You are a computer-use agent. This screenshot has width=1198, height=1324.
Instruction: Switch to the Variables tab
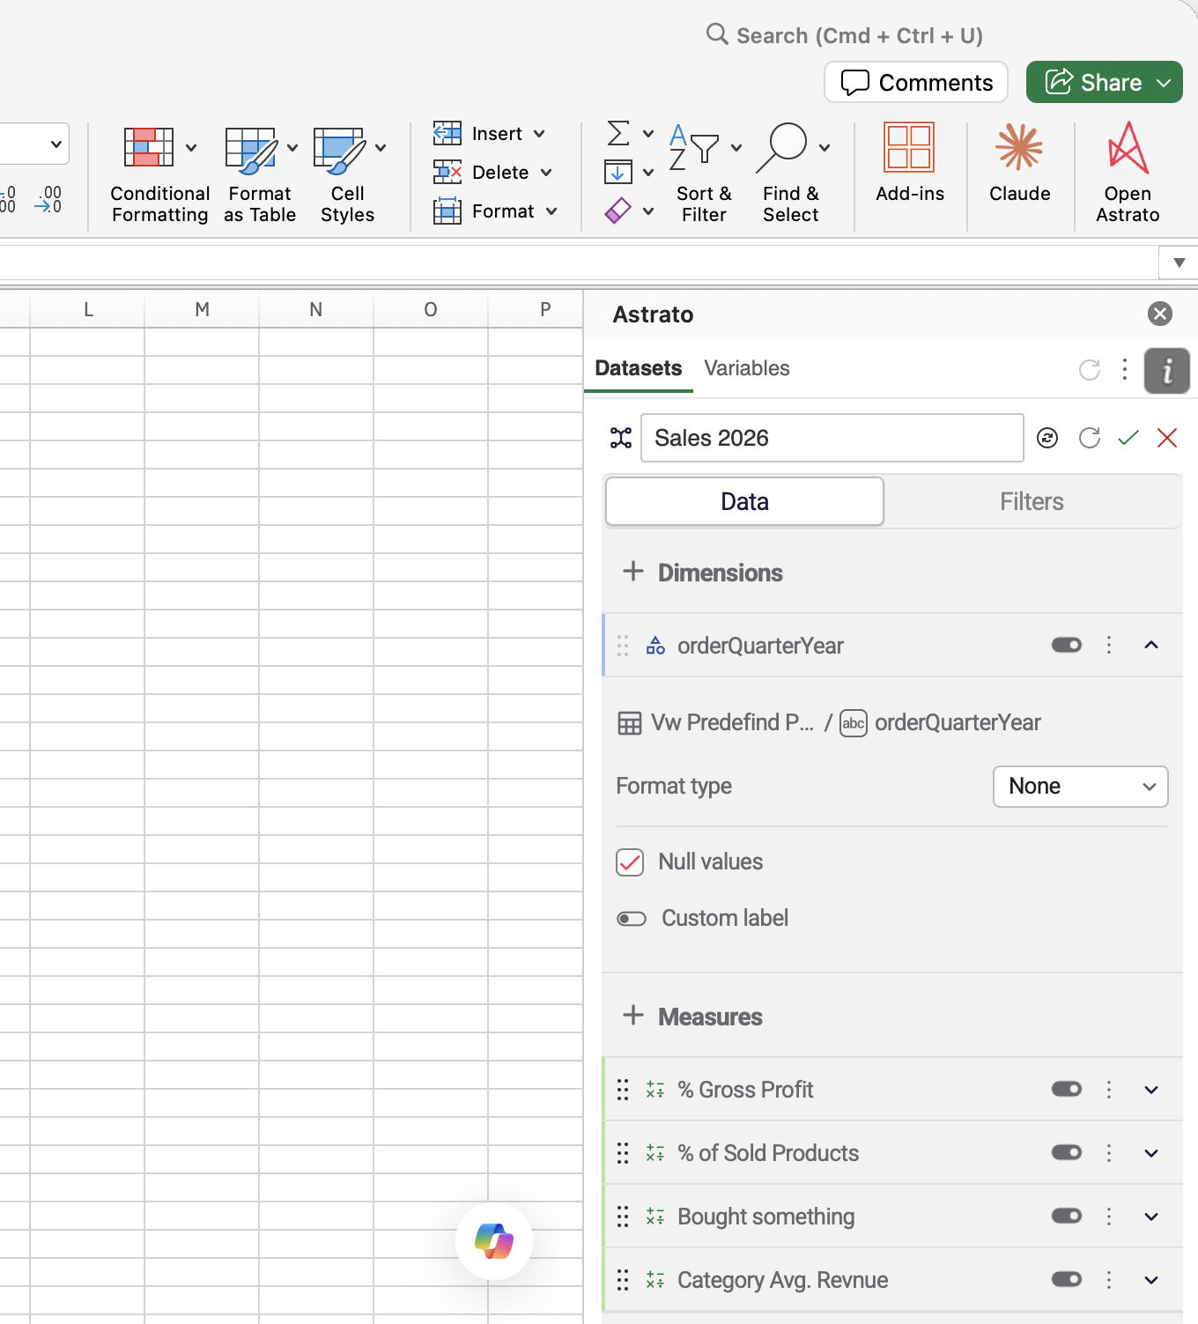coord(747,368)
